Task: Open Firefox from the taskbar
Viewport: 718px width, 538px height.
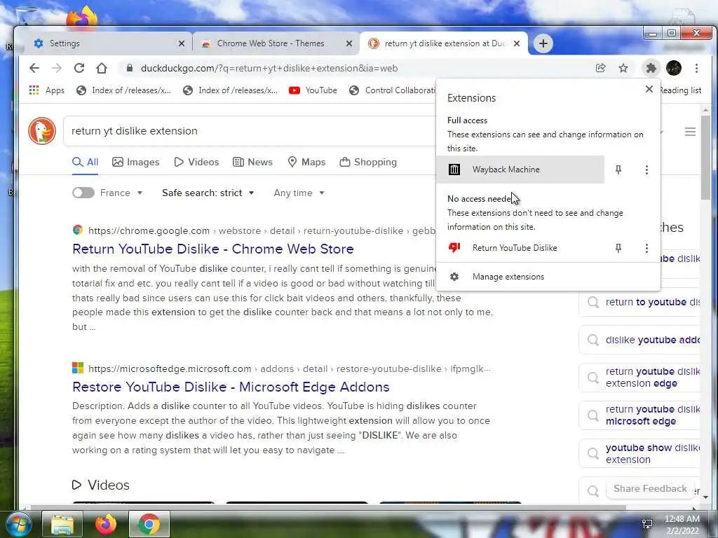Action: tap(105, 524)
